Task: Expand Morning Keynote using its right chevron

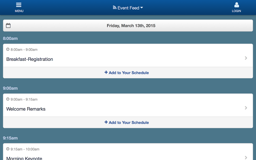Action: click(246, 157)
